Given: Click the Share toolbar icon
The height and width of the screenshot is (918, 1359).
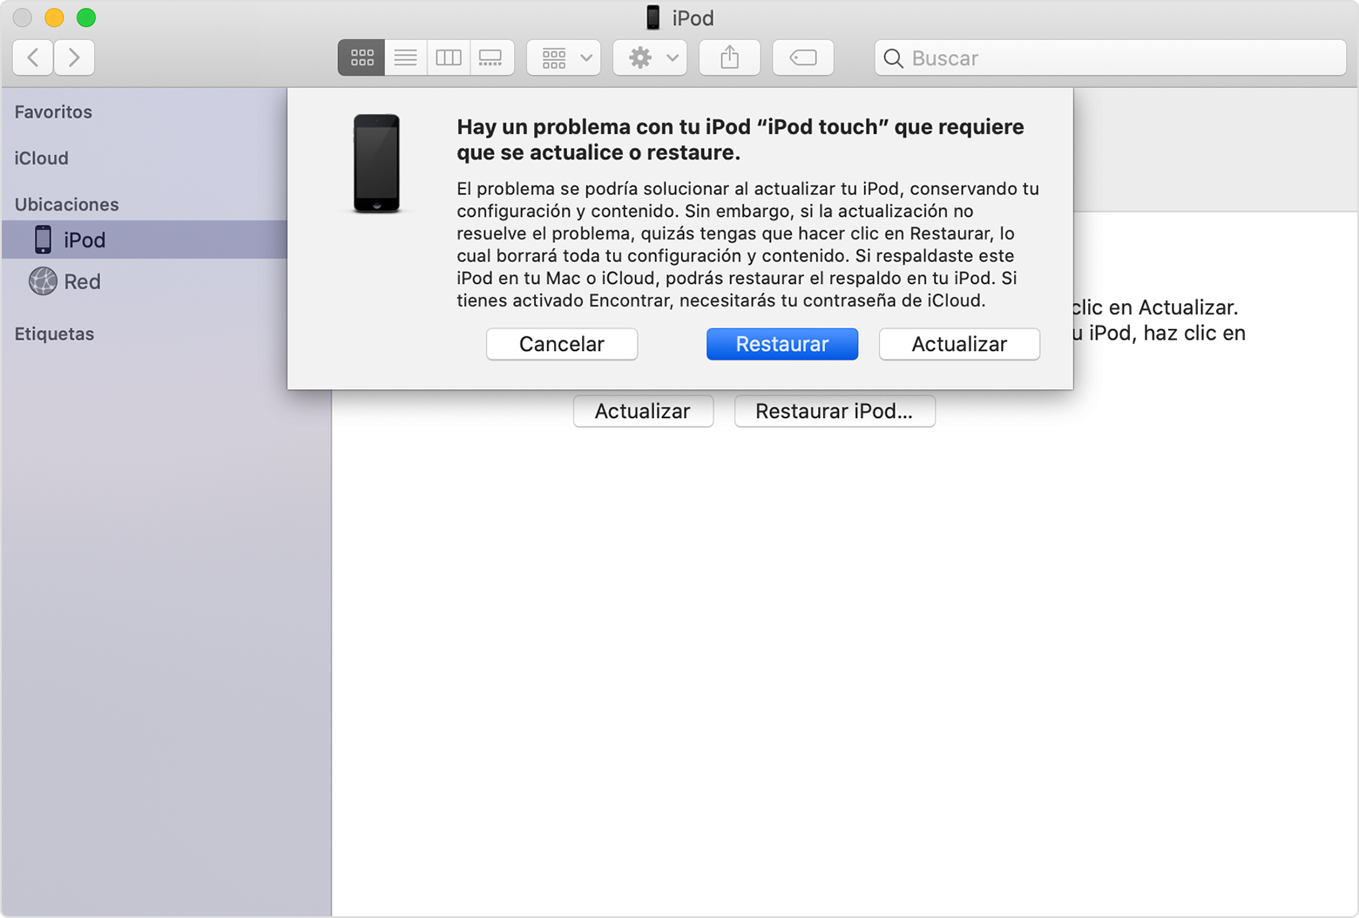Looking at the screenshot, I should point(729,58).
